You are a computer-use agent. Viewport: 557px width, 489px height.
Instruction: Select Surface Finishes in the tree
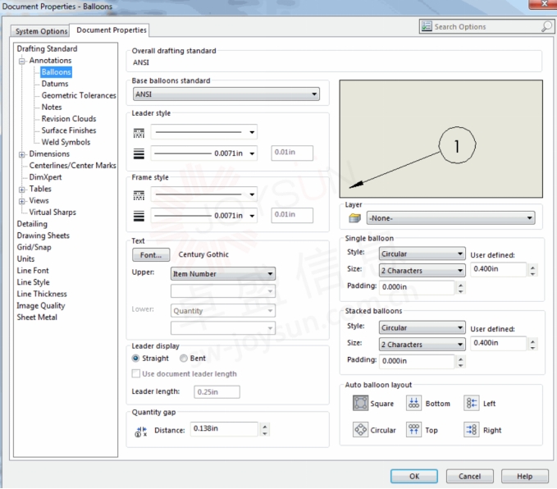69,130
